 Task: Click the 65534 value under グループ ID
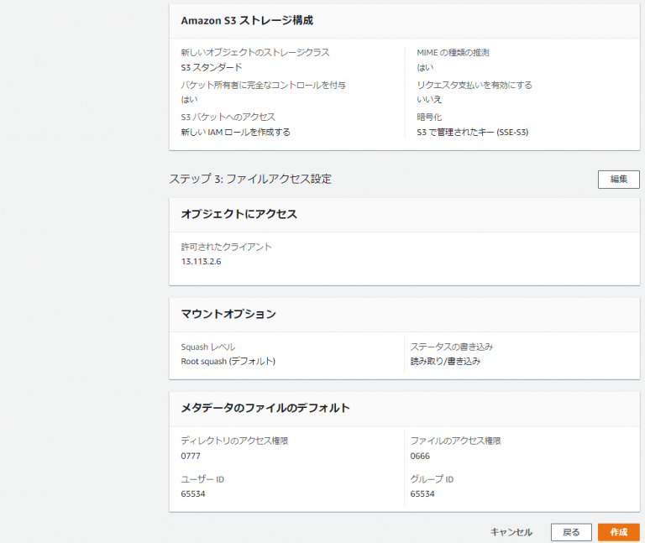[422, 493]
